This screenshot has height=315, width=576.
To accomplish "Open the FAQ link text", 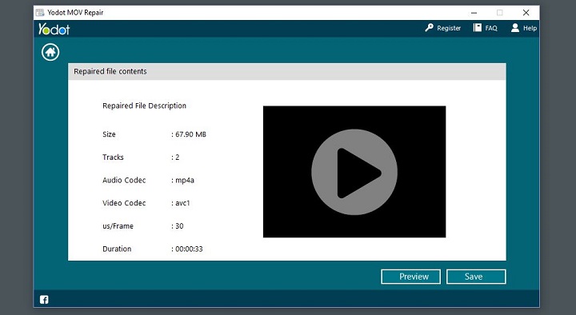I will pos(491,28).
